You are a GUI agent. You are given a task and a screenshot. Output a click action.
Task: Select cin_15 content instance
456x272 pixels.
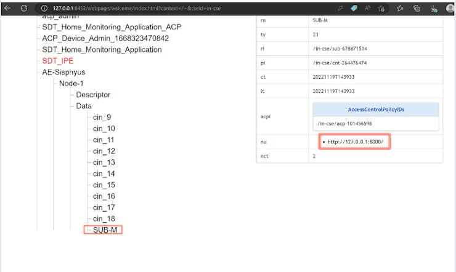104,185
